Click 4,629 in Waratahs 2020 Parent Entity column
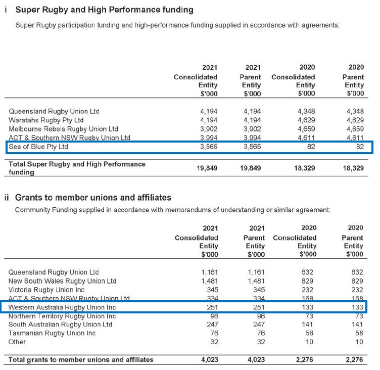The width and height of the screenshot is (380, 370). pyautogui.click(x=355, y=120)
